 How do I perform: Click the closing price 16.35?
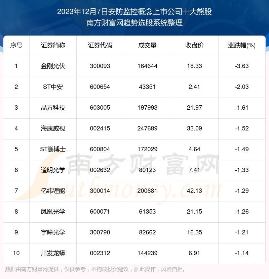point(194,233)
